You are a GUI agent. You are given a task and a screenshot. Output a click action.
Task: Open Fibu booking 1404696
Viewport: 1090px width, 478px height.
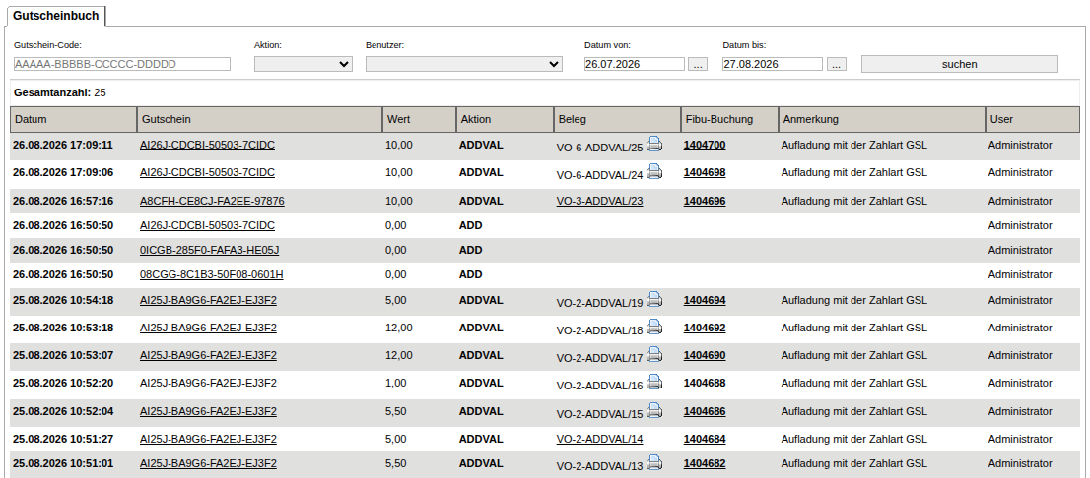click(705, 201)
